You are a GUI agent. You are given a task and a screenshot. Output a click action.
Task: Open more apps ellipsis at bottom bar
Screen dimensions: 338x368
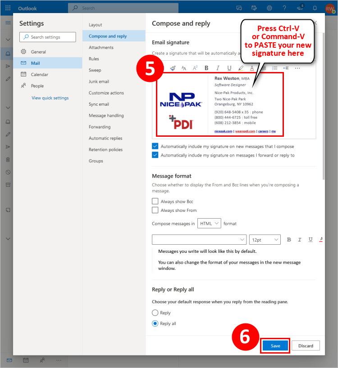click(x=59, y=360)
